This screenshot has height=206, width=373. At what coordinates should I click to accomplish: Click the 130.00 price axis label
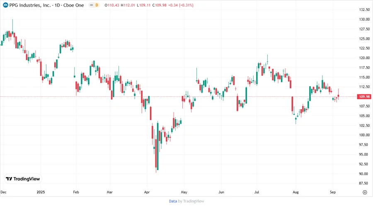(364, 19)
